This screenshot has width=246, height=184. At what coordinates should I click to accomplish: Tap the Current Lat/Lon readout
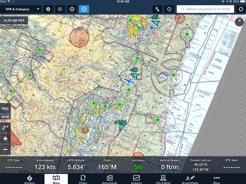(200, 165)
